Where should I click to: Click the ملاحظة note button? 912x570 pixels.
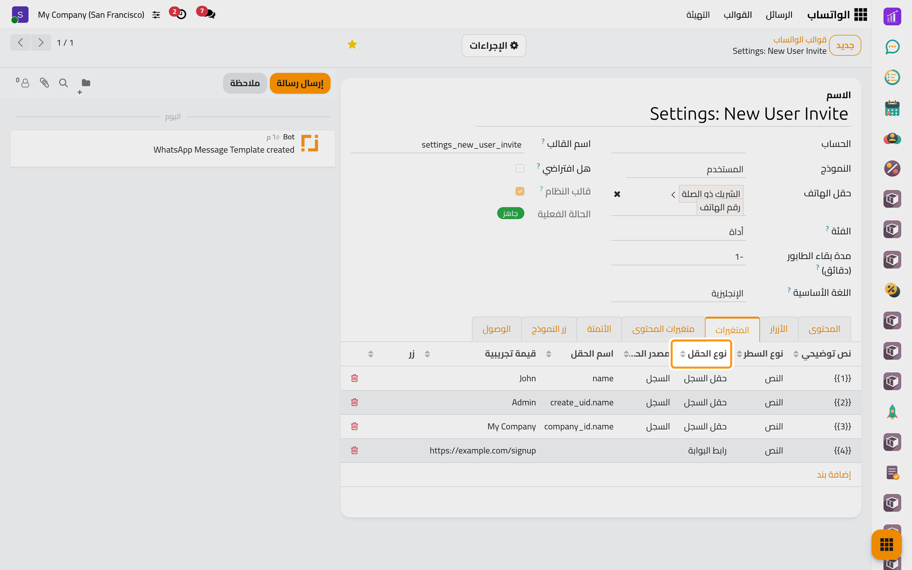tap(245, 83)
